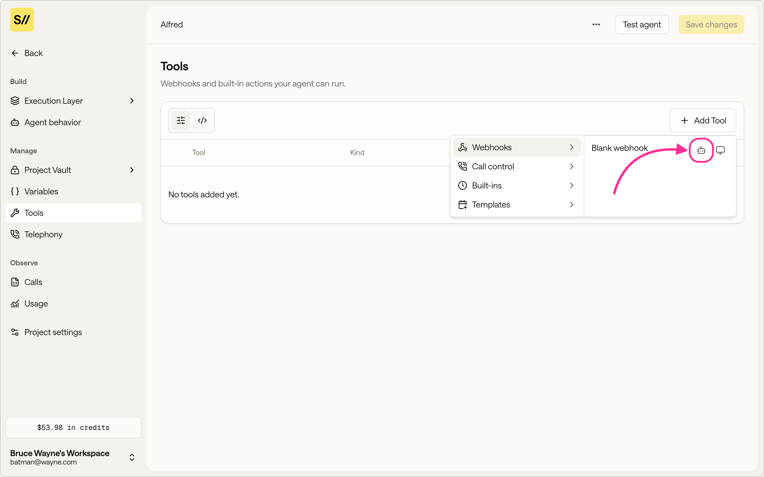Open the three-dots more options menu
This screenshot has height=477, width=764.
596,24
